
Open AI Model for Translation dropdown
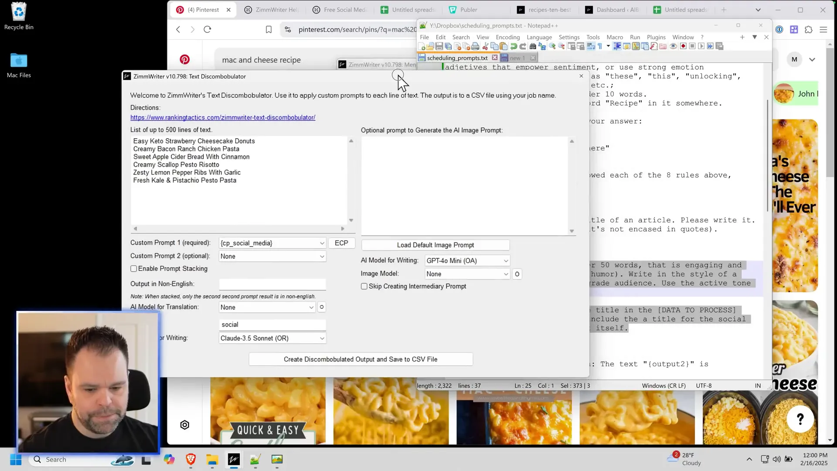click(x=267, y=307)
